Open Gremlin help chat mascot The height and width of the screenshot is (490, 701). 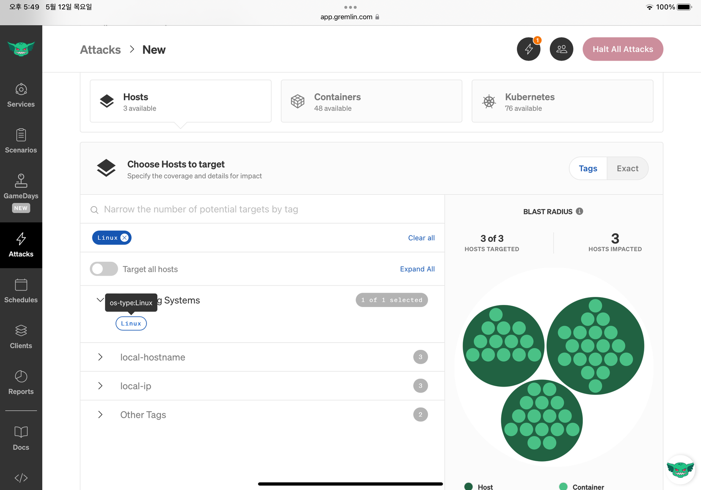[680, 469]
